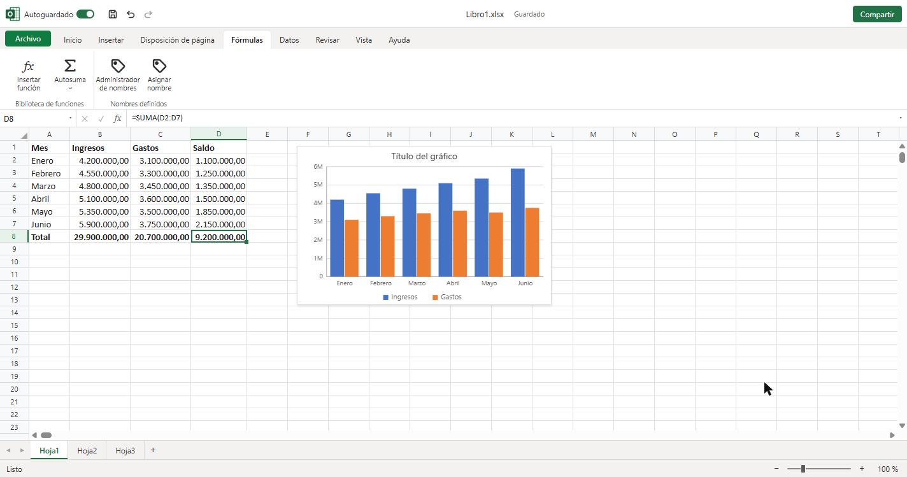Undo the last action

click(131, 14)
